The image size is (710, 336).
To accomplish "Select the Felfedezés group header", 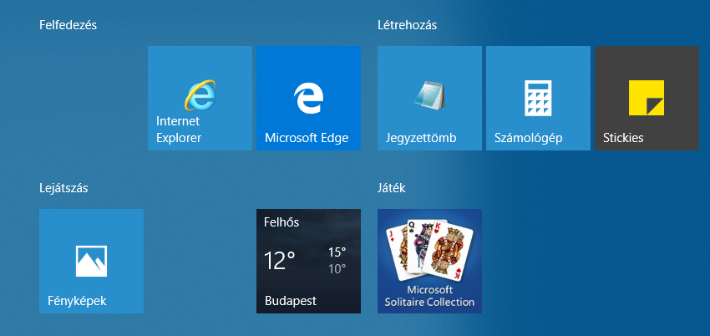I will (68, 25).
